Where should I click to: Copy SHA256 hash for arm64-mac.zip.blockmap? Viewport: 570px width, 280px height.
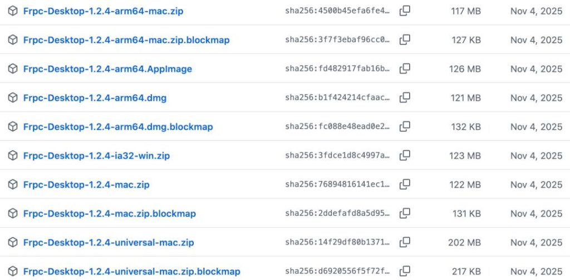click(405, 40)
